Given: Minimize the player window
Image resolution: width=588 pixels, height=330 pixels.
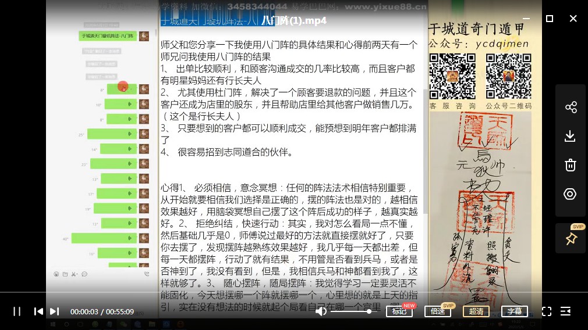Looking at the screenshot, I should [x=526, y=19].
